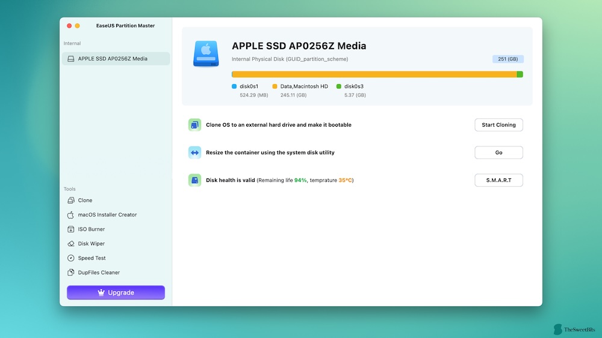Click the disk icon beside APPLE SSD sidebar entry

click(x=70, y=59)
